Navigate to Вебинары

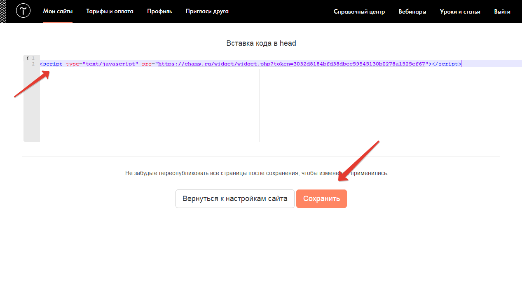pos(412,12)
